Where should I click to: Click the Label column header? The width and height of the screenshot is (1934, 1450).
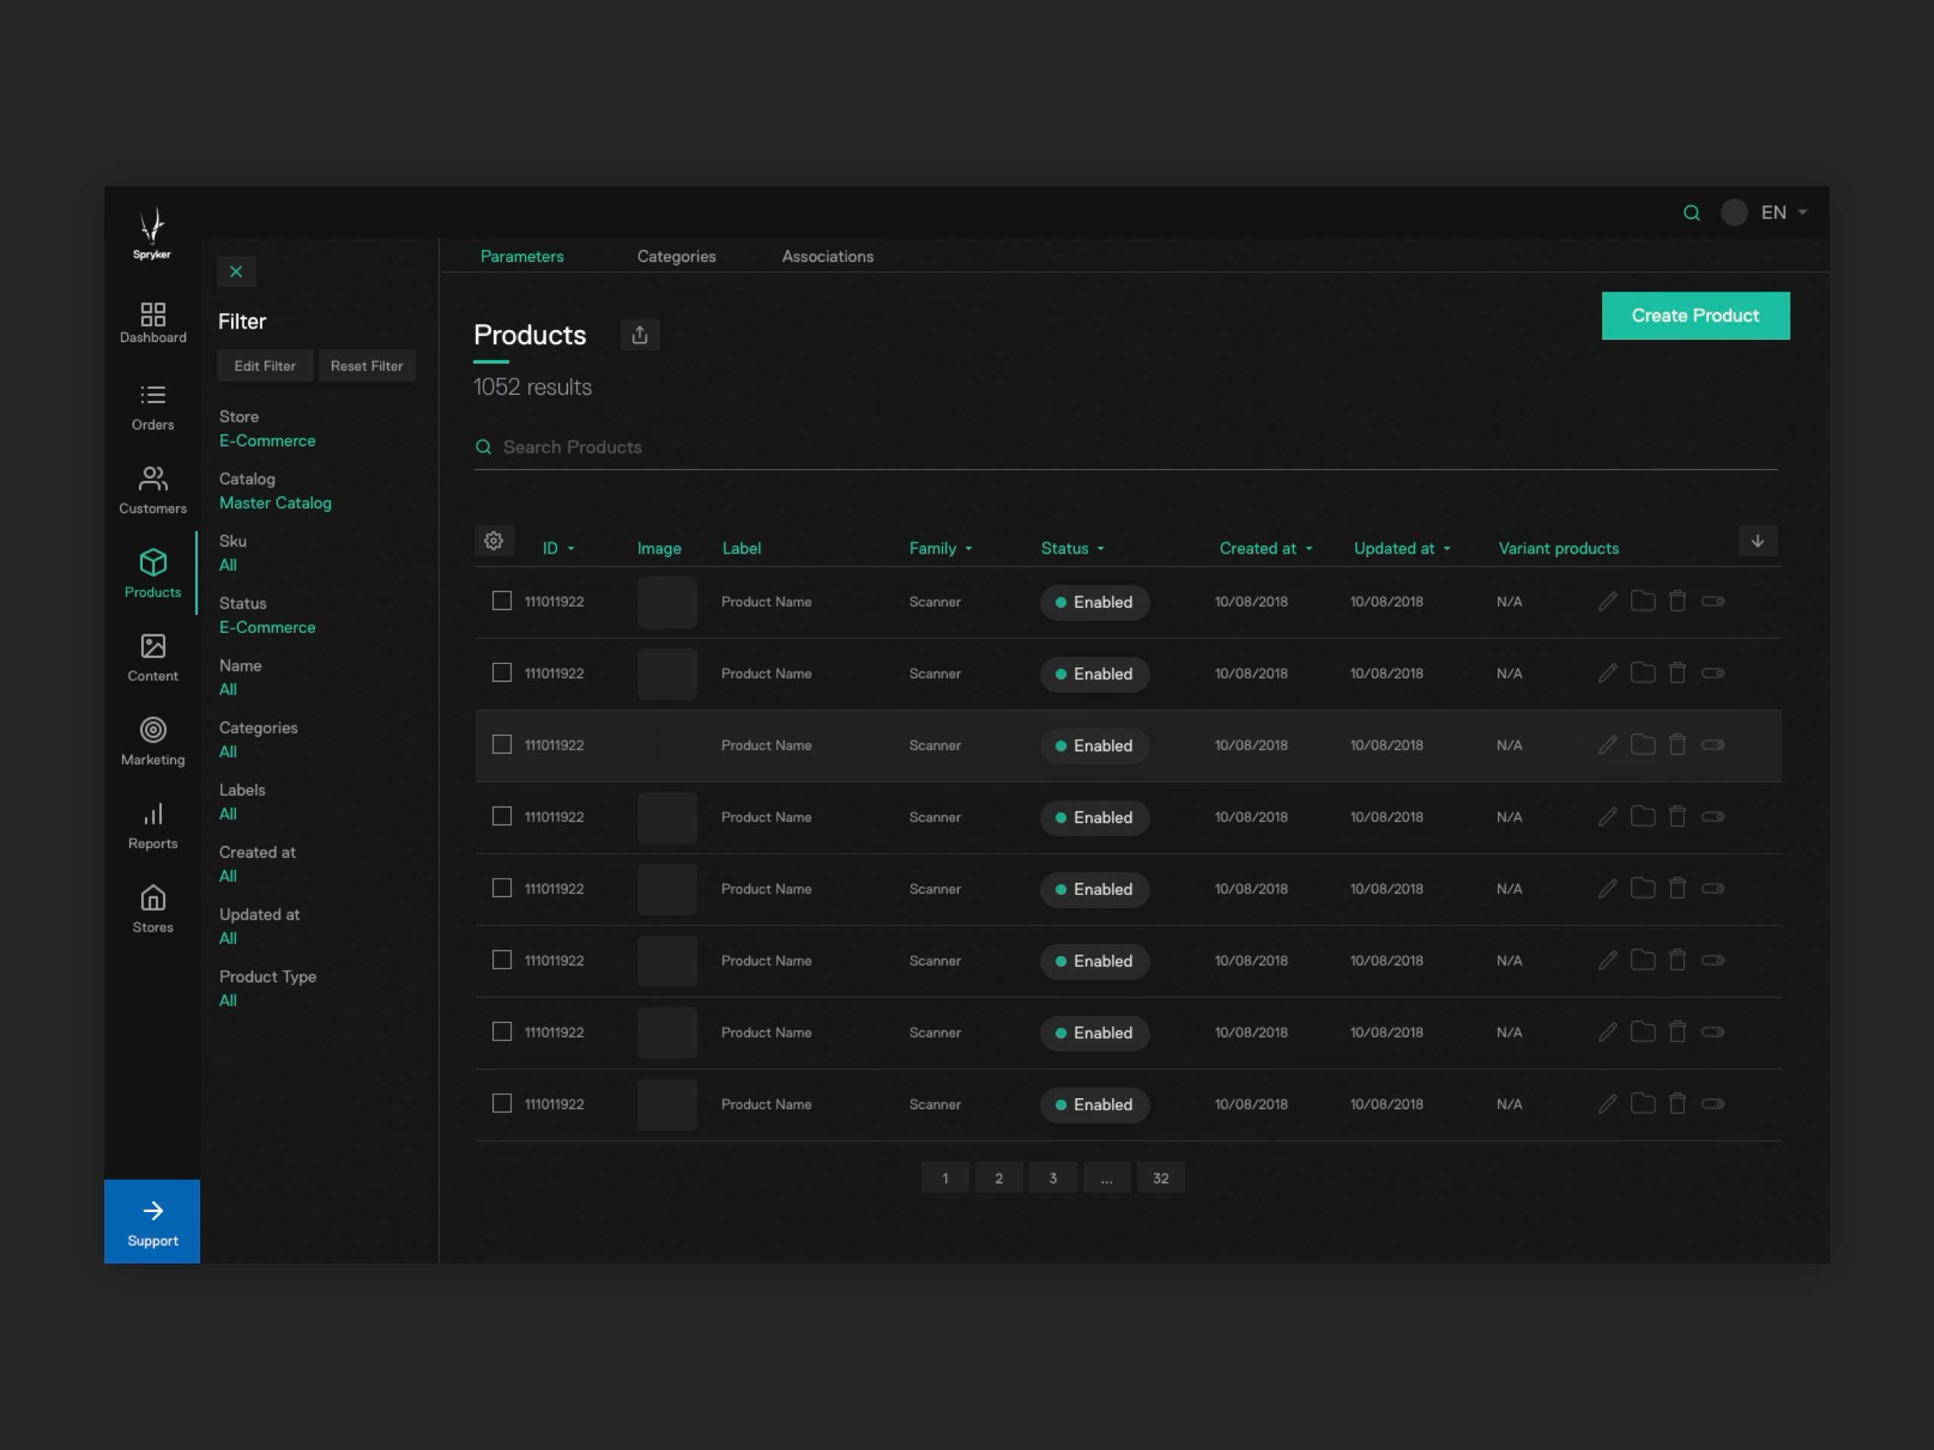pos(741,548)
